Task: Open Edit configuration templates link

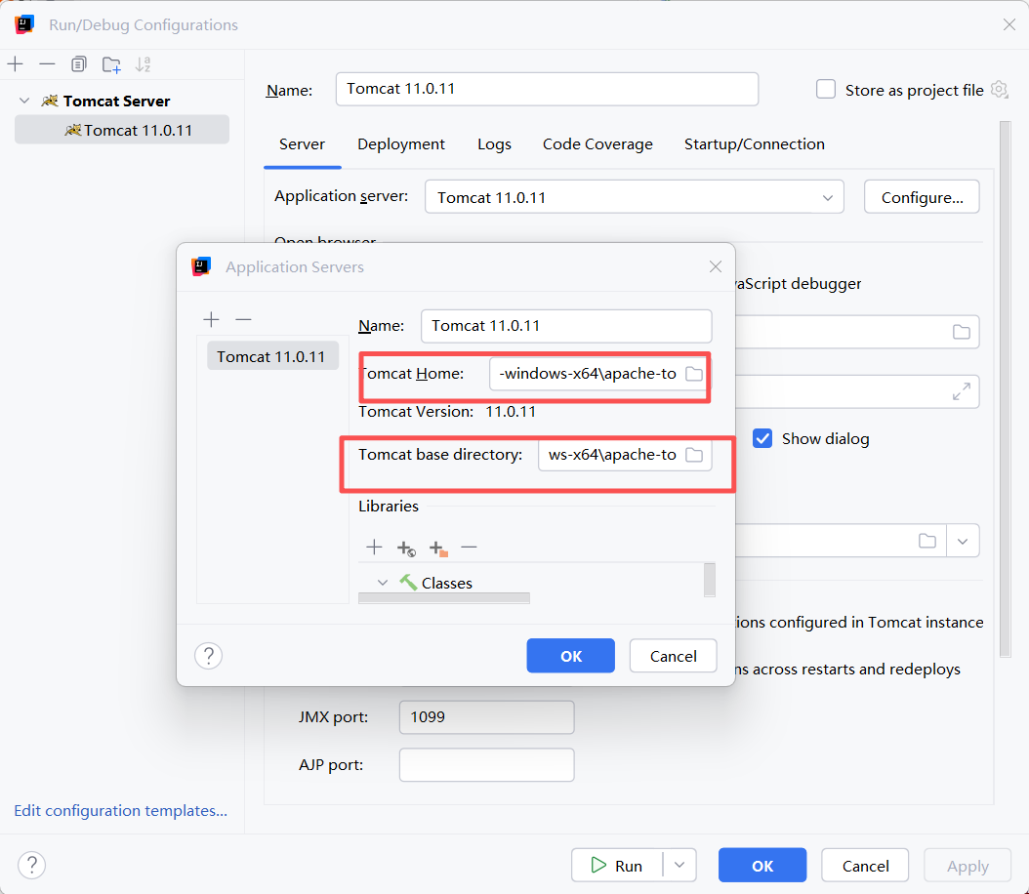Action: pos(121,810)
